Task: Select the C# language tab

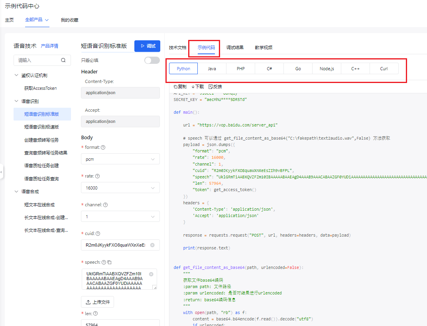Action: point(270,69)
